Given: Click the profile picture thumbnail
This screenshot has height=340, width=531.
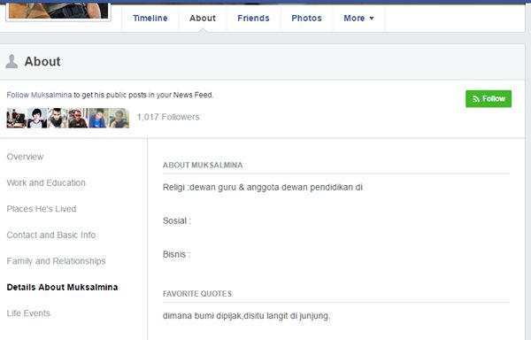Looking at the screenshot, I should [58, 11].
